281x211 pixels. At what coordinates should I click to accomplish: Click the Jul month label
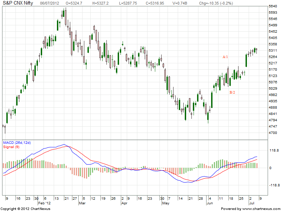tap(251, 203)
